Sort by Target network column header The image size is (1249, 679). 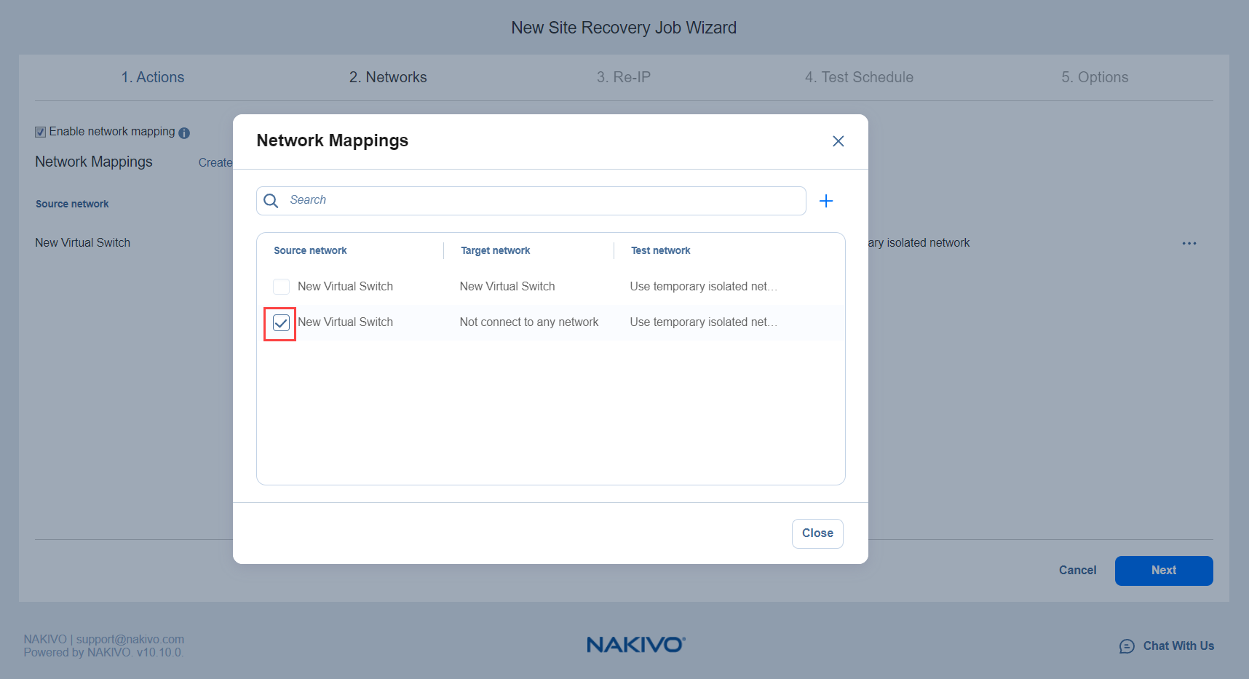click(495, 250)
